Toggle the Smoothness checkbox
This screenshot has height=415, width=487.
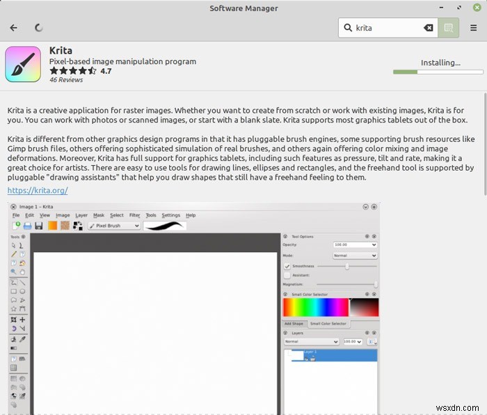287,267
